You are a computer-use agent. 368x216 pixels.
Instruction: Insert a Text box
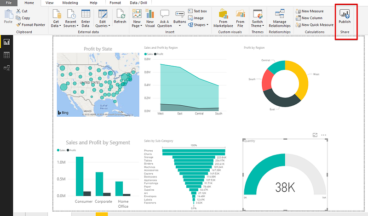tap(197, 11)
